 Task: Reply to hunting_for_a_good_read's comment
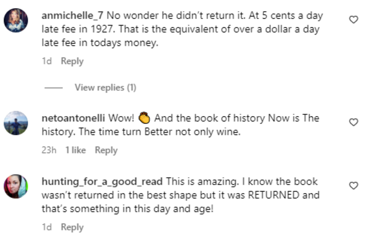click(x=72, y=227)
